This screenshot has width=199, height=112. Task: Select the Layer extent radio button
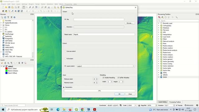pyautogui.click(x=65, y=66)
